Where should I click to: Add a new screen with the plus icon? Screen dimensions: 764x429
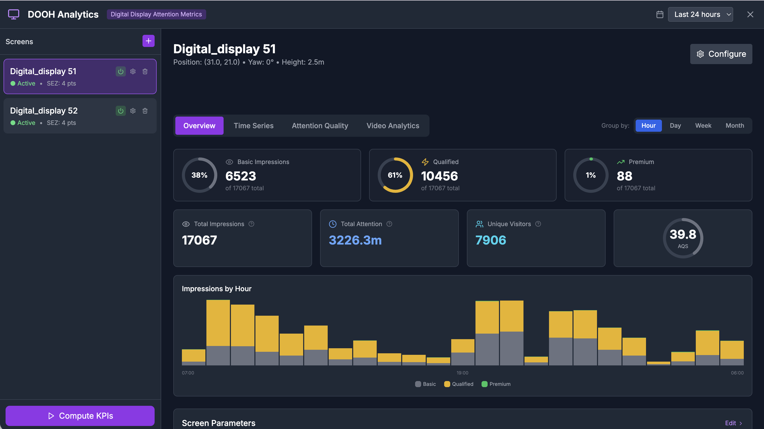(148, 41)
